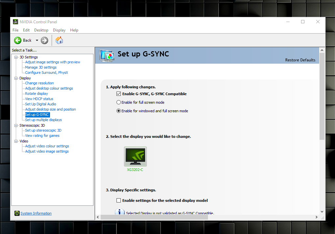This screenshot has width=335, height=234.
Task: Go to the Home page icon
Action: [x=59, y=40]
